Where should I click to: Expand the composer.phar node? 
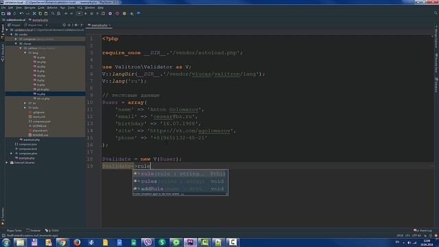12,154
